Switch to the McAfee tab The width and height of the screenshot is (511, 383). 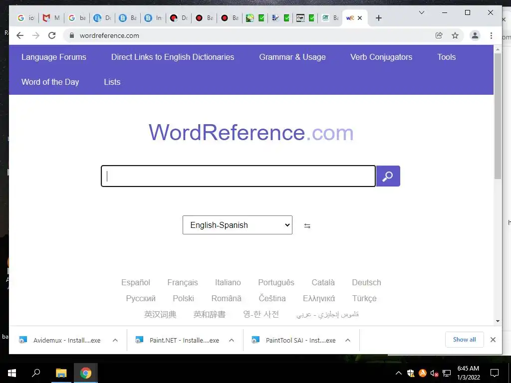pos(51,18)
